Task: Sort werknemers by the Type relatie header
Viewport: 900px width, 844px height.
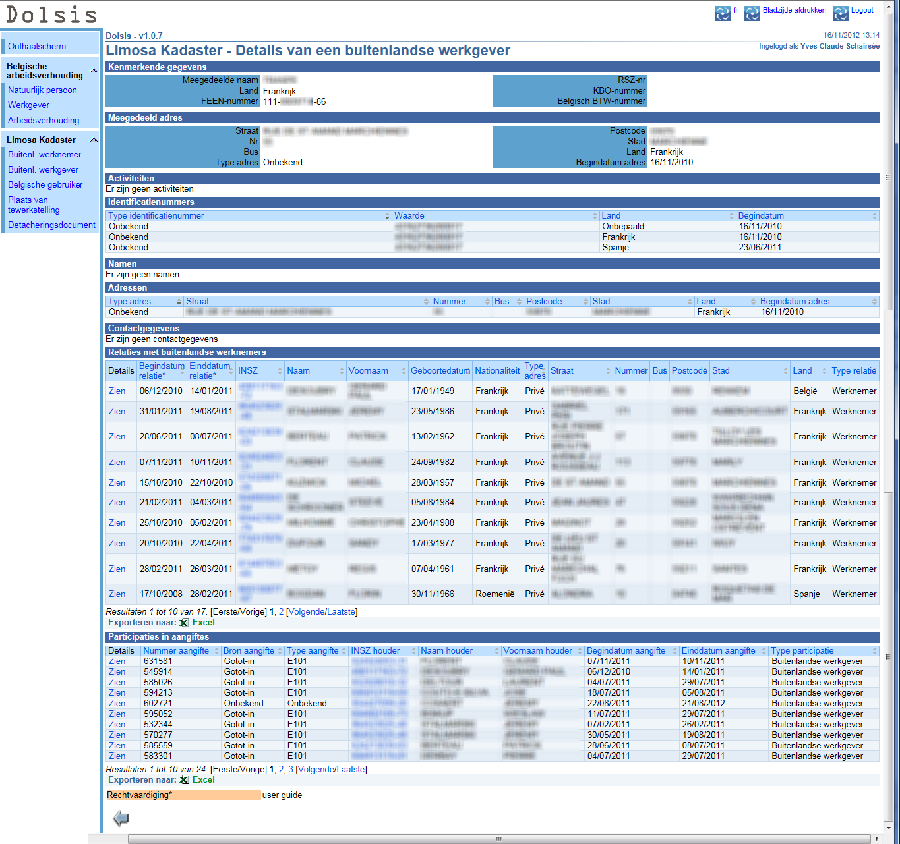Action: point(854,371)
